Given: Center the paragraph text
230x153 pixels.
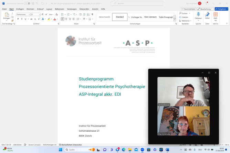Looking at the screenshot, I should click(66, 19).
